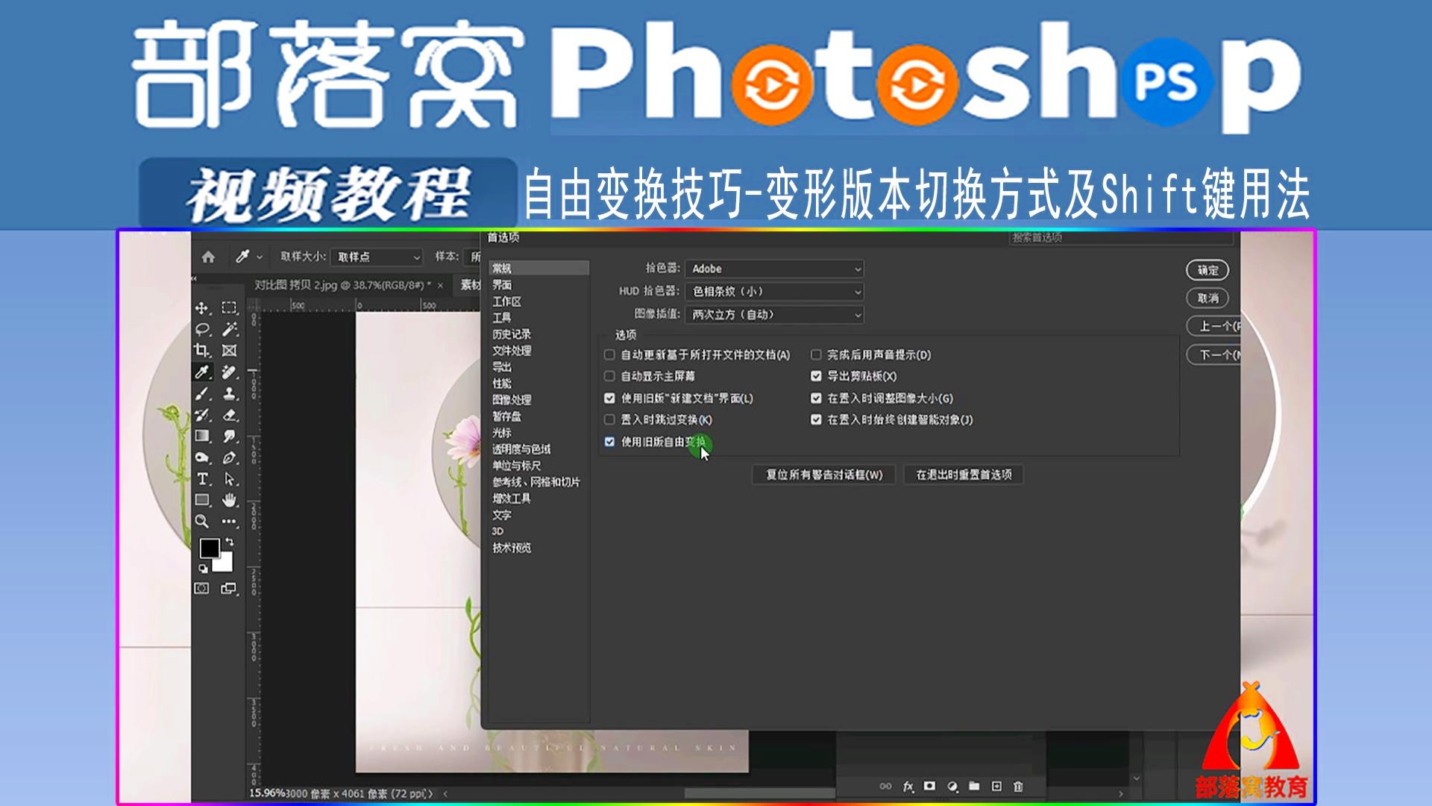Select the Horizontal Type tool
This screenshot has height=806, width=1432.
tap(201, 479)
